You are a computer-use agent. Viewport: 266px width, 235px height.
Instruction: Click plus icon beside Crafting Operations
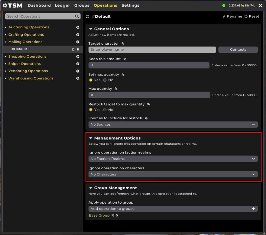tap(78, 34)
